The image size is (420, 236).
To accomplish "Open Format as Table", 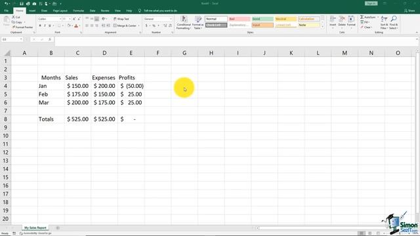I will pos(198,23).
